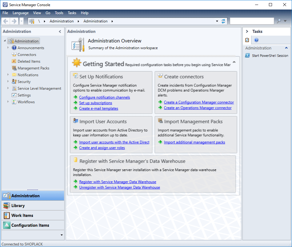This screenshot has width=292, height=247.
Task: Click the Administration Overview checklist icon
Action: (x=78, y=45)
